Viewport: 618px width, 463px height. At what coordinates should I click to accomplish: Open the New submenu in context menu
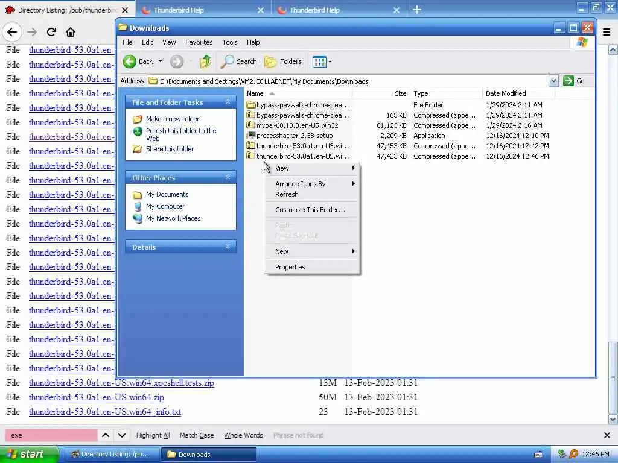coord(312,251)
